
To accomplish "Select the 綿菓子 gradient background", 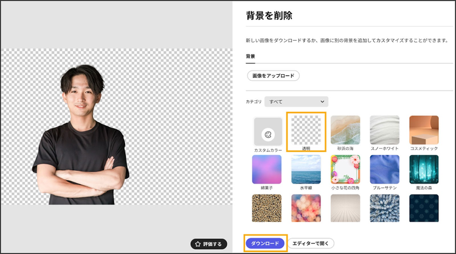I will point(267,170).
